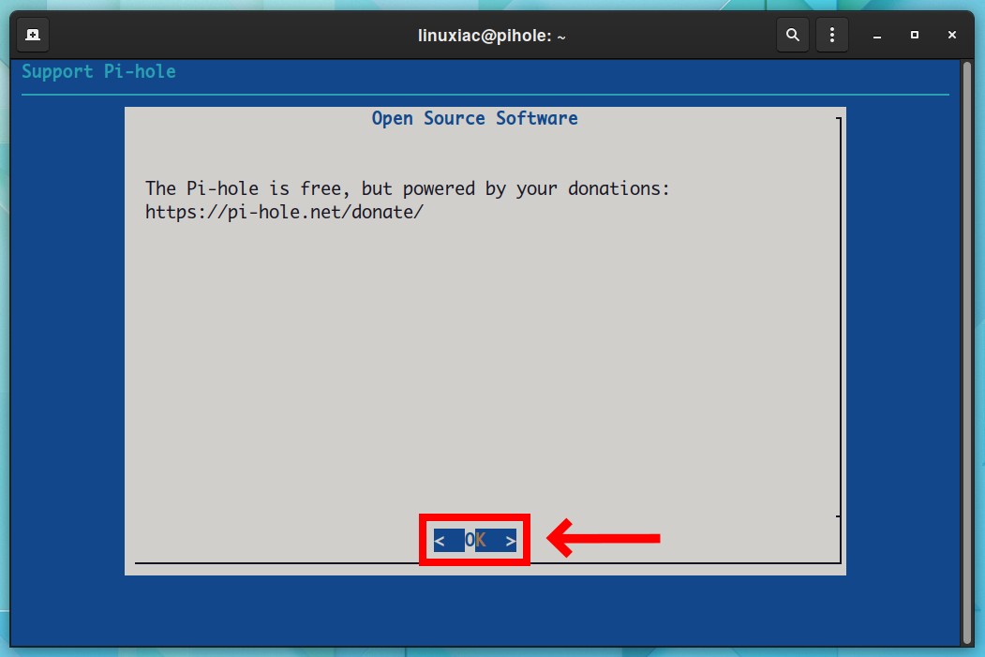Click the new tab icon in terminal header

point(33,36)
